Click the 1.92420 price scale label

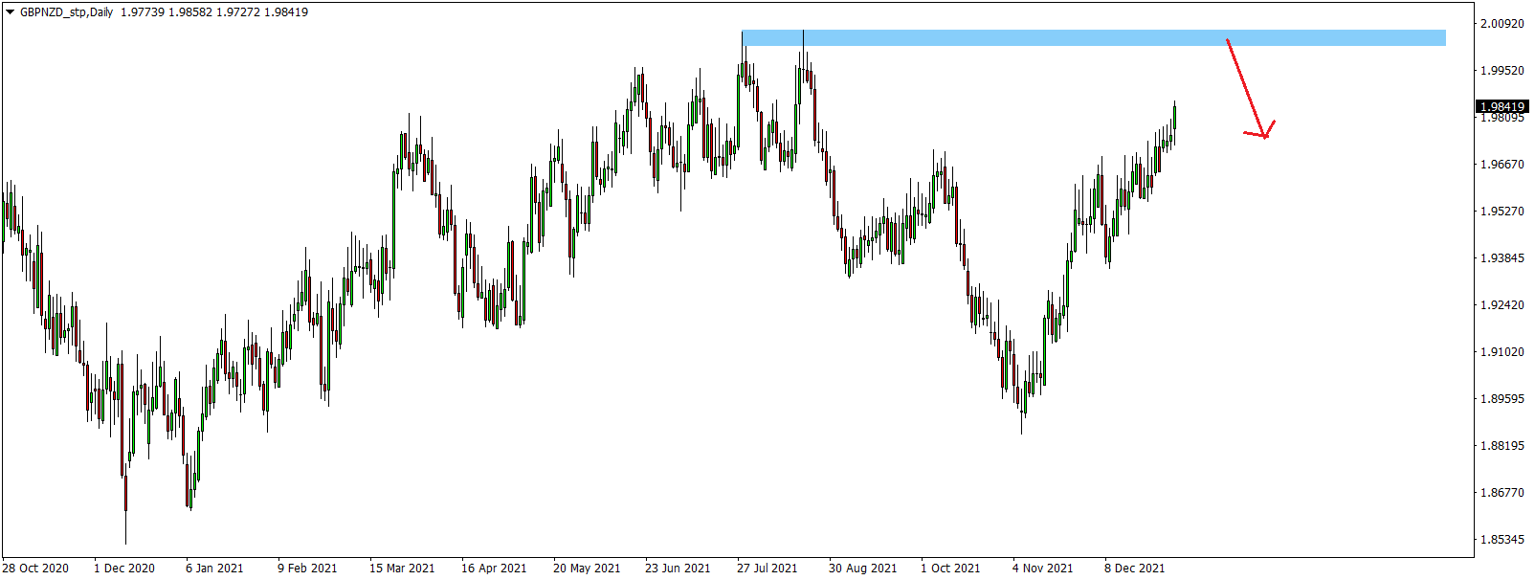click(1502, 305)
